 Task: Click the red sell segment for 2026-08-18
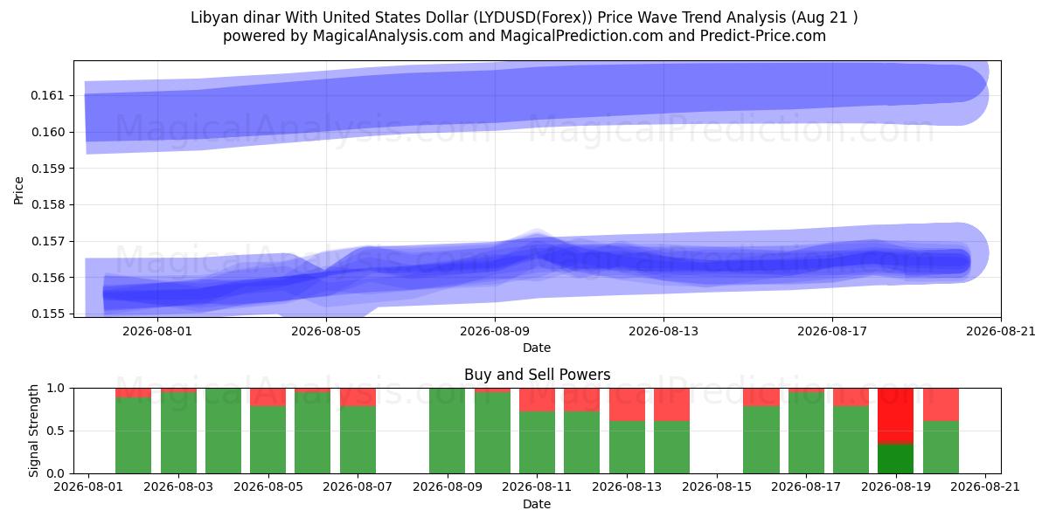[851, 397]
